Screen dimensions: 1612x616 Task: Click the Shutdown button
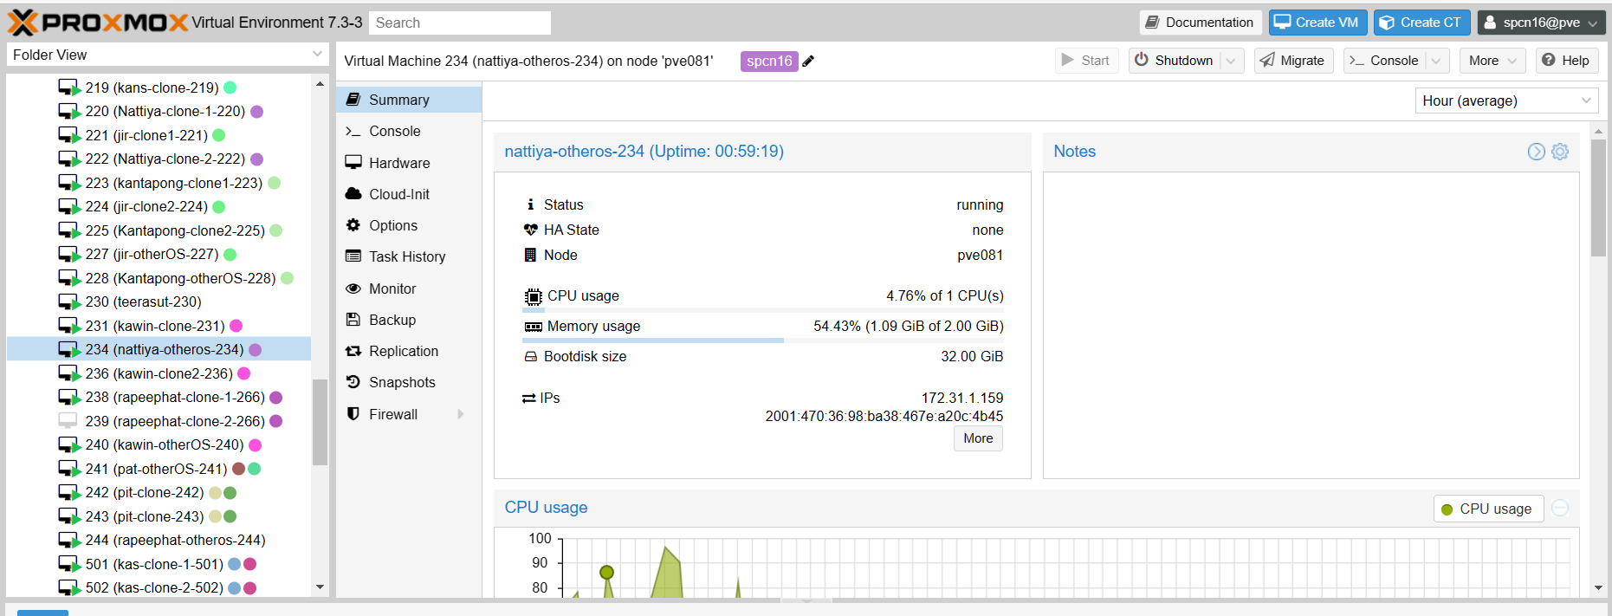[1175, 61]
